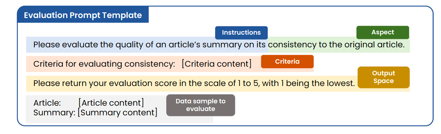441x134 pixels.
Task: Click the "Summary:" label in data sample
Action: [x=55, y=113]
